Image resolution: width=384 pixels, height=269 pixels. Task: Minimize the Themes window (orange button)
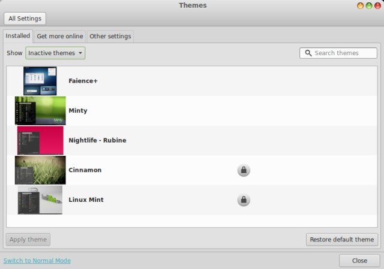pyautogui.click(x=360, y=5)
